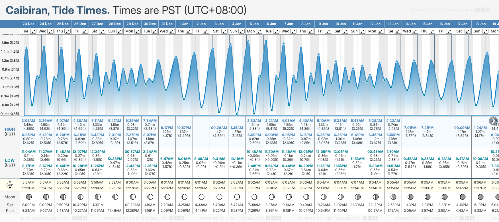Expand the Sun 18 Jan day column
Screen dimensions: 499x222
click(x=485, y=31)
